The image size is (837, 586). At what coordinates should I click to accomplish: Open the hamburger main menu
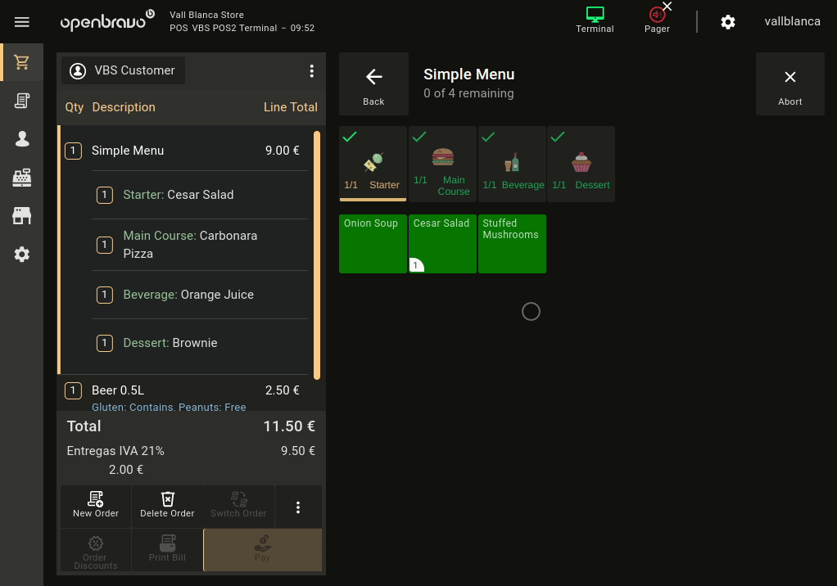coord(22,22)
